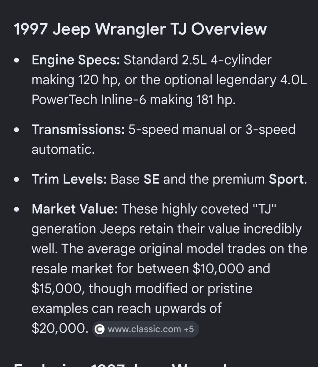The height and width of the screenshot is (367, 318).
Task: Click the bullet point beside Transmissions
Action: click(x=17, y=130)
